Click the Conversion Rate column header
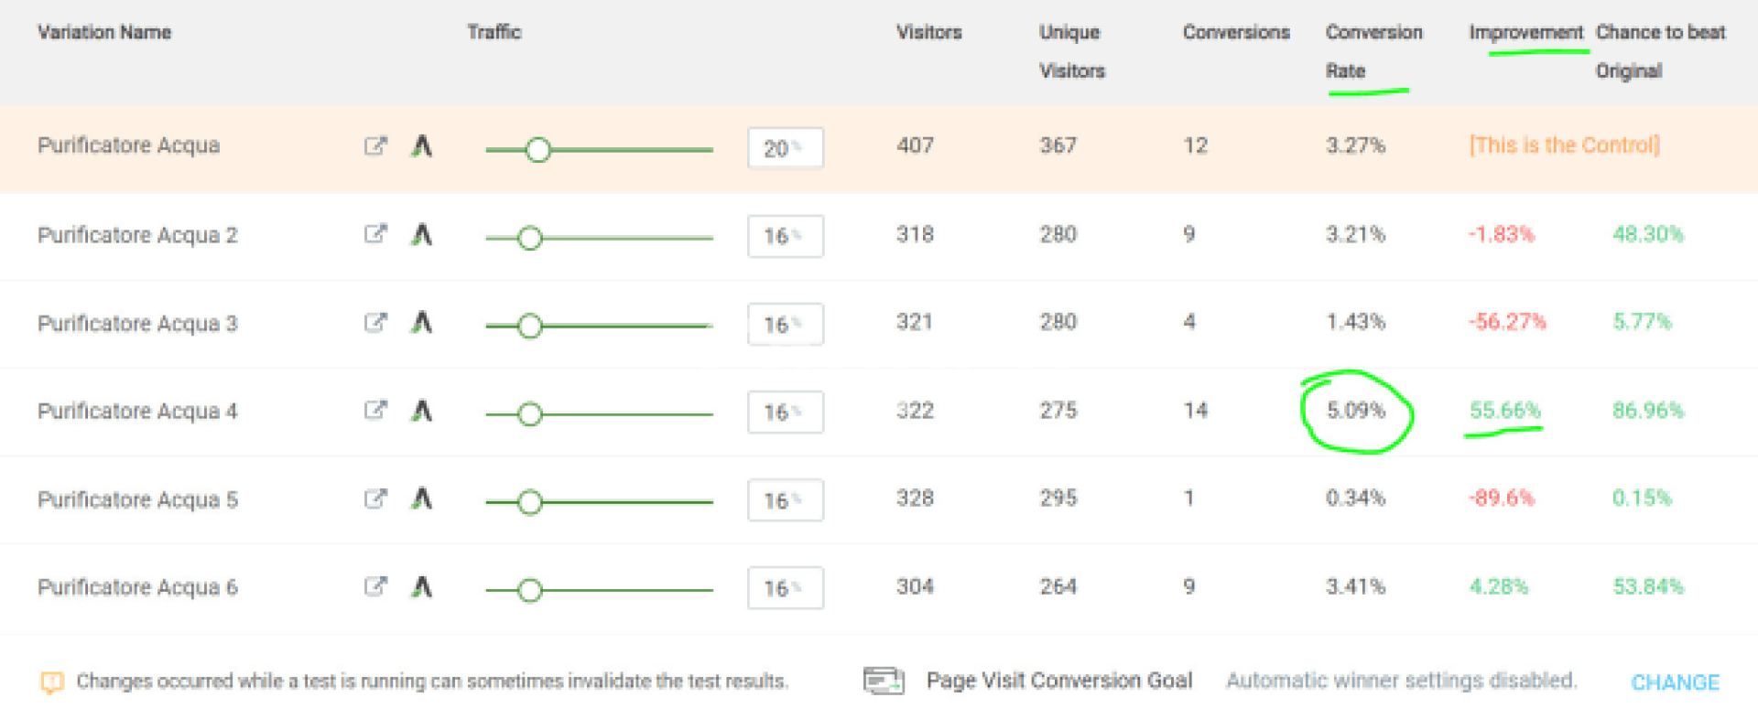Screen dimensions: 1758x708 pos(1373,51)
